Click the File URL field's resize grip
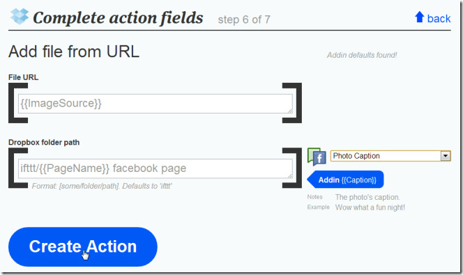The width and height of the screenshot is (463, 275). [290, 111]
